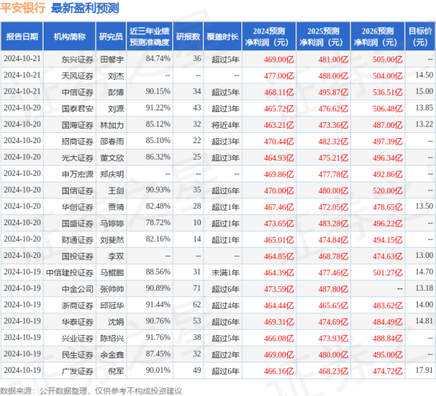Screen dimensions: 436x396
Task: Click 2024 profit forecast 468.11亿
Action: coord(279,92)
